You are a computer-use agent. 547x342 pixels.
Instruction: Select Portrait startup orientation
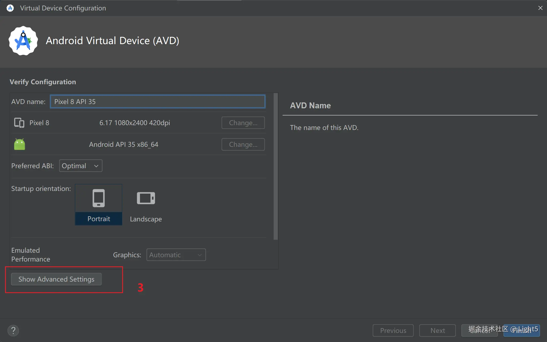[99, 219]
